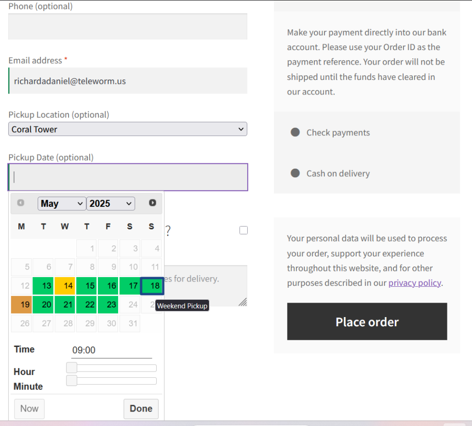Open the privacy policy link
472x426 pixels.
coord(415,283)
